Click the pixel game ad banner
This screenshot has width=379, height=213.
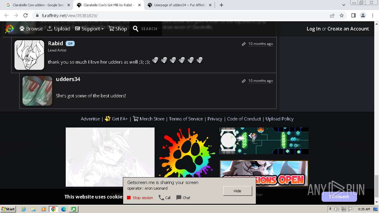pos(264,141)
